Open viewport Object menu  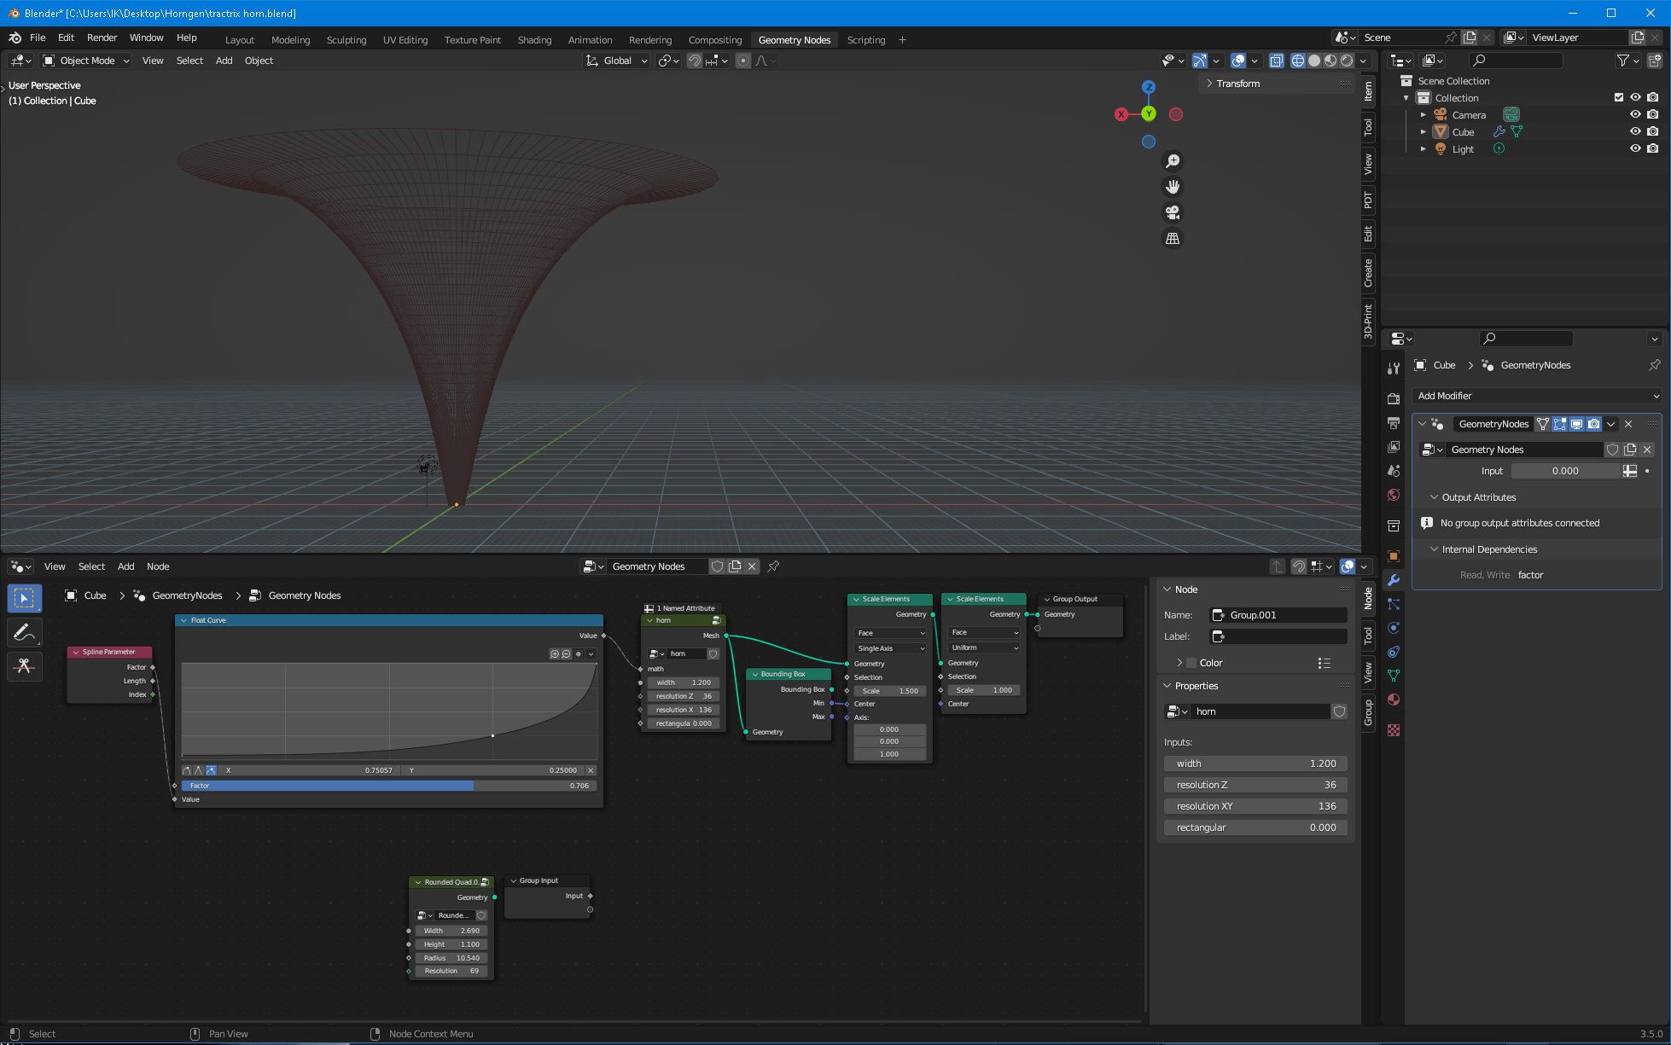coord(259,61)
